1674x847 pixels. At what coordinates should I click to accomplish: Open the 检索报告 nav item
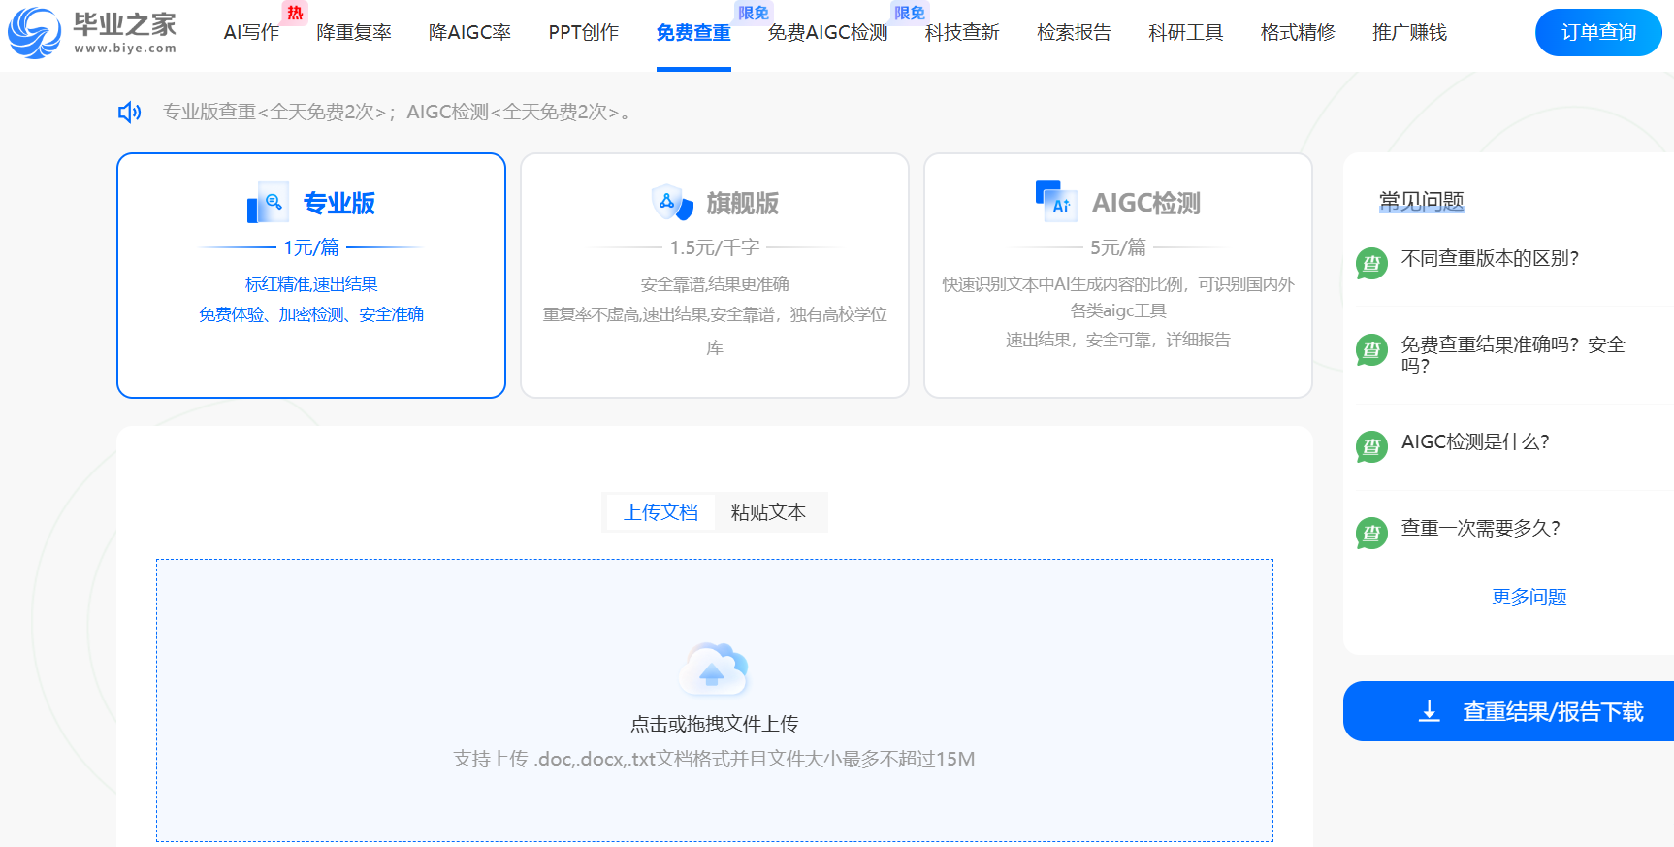point(1074,33)
